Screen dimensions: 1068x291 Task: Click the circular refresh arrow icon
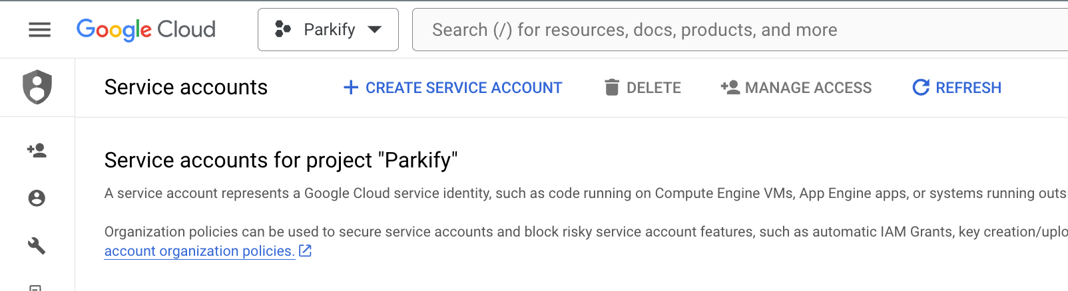tap(921, 88)
